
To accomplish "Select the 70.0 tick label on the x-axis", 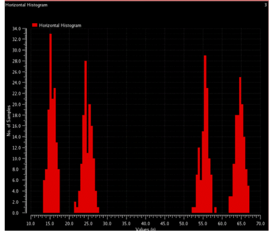I will (260, 223).
